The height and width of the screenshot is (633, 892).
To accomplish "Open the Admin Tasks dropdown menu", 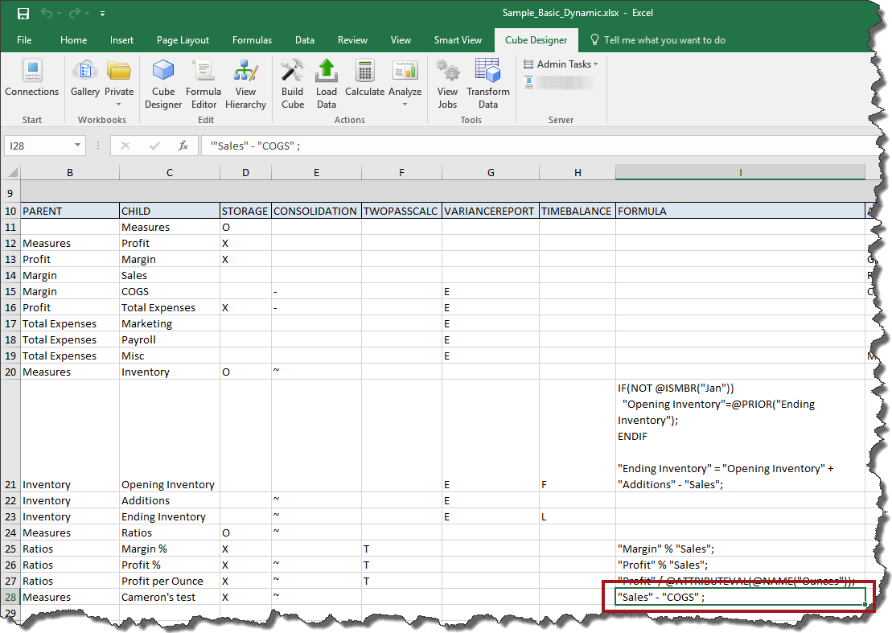I will (x=566, y=64).
